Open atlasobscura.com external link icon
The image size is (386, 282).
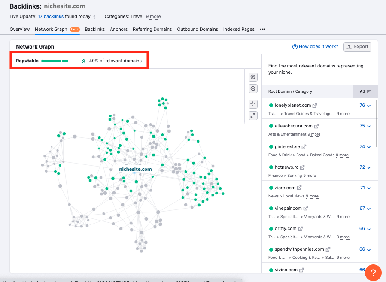pyautogui.click(x=316, y=126)
